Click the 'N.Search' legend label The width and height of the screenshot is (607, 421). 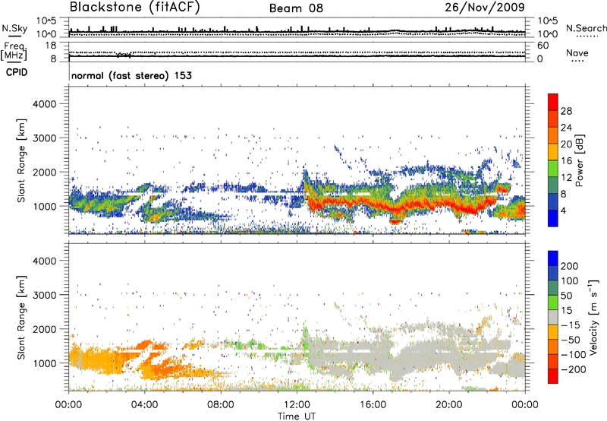pyautogui.click(x=586, y=28)
